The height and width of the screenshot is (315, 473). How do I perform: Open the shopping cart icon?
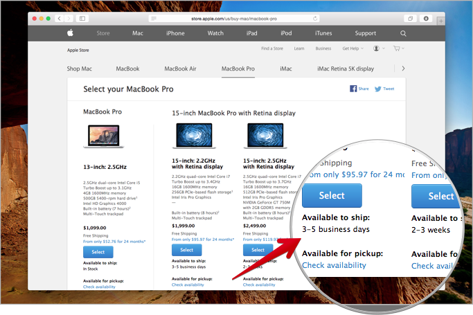[397, 48]
